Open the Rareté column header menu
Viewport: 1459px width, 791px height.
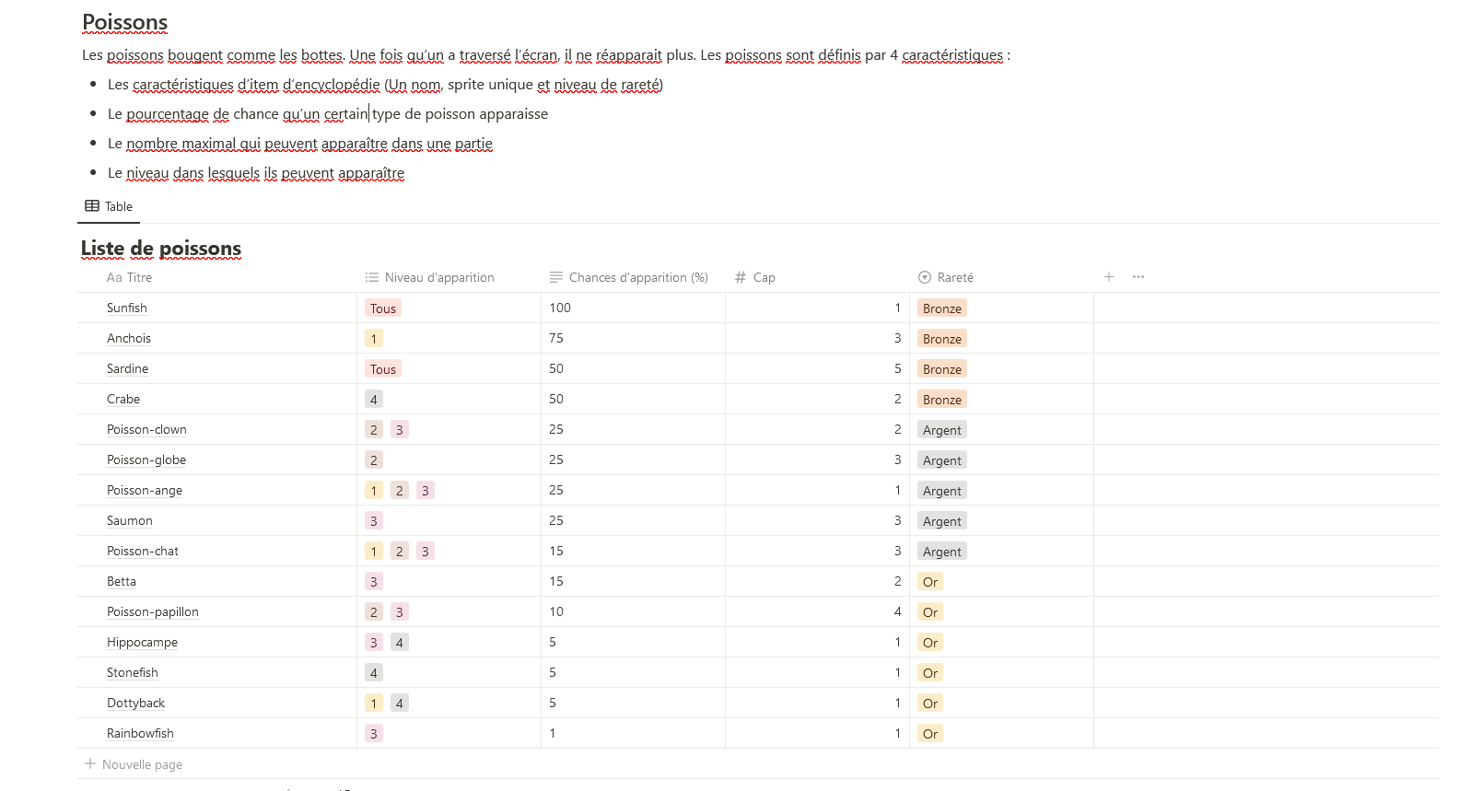[955, 277]
